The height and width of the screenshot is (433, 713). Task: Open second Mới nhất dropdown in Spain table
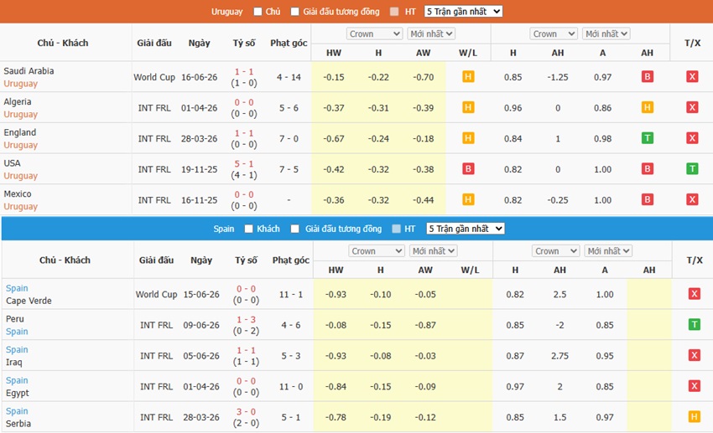(x=608, y=251)
